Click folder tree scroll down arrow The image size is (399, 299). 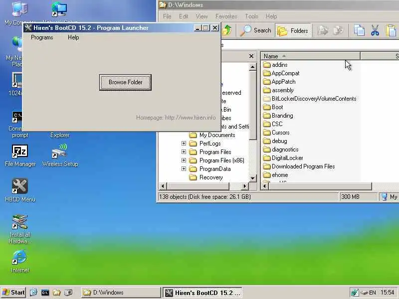click(252, 178)
